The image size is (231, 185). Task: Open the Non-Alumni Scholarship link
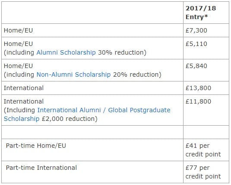(73, 75)
